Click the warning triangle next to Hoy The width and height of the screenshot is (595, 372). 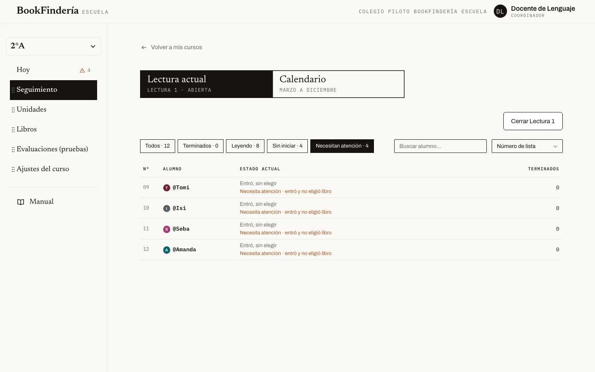82,70
